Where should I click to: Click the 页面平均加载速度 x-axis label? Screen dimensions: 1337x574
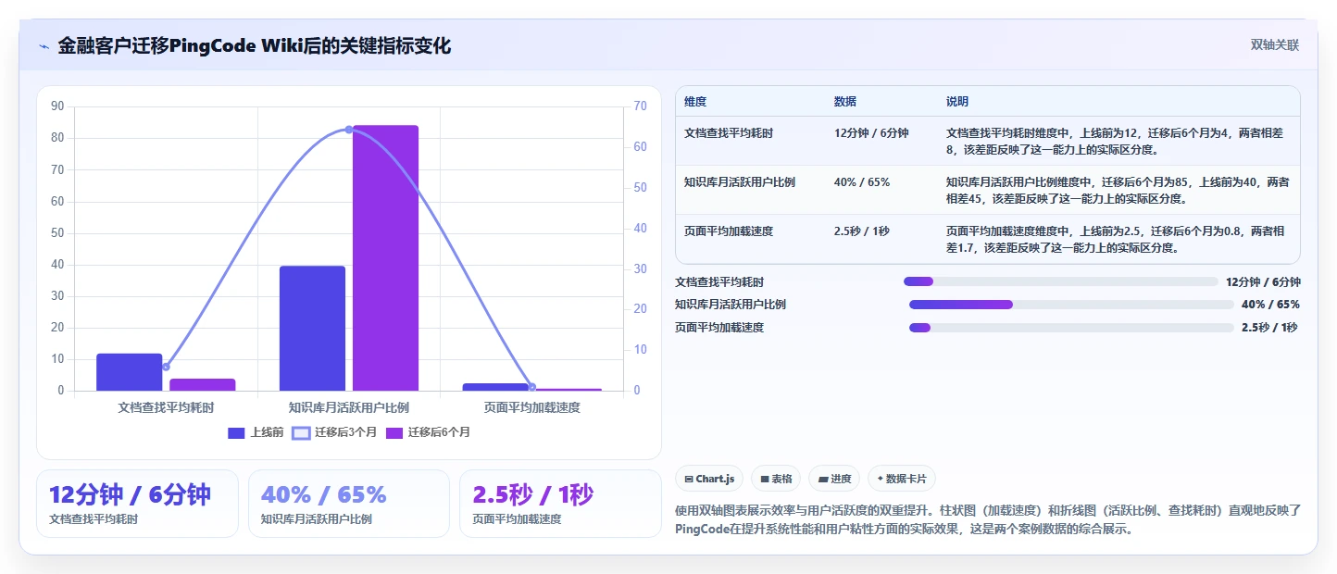532,407
